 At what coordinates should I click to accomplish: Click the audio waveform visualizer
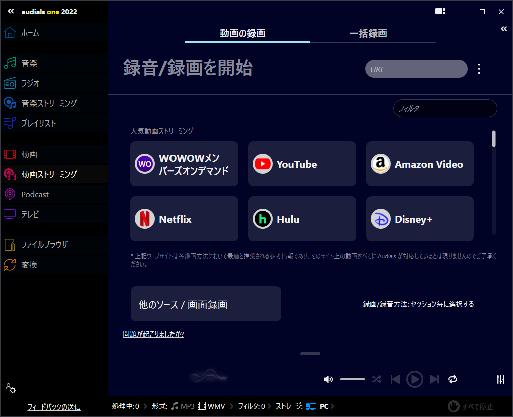point(209,376)
